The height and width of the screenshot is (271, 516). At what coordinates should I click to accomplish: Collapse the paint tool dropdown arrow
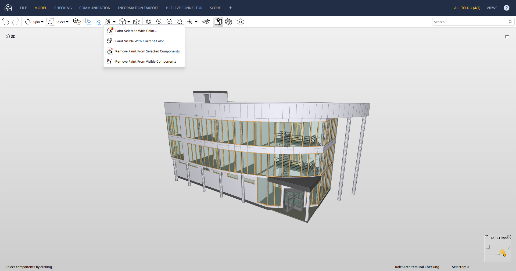point(114,22)
